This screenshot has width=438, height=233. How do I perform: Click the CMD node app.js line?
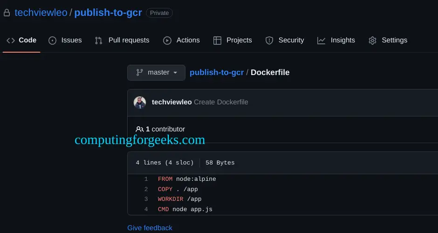click(185, 209)
